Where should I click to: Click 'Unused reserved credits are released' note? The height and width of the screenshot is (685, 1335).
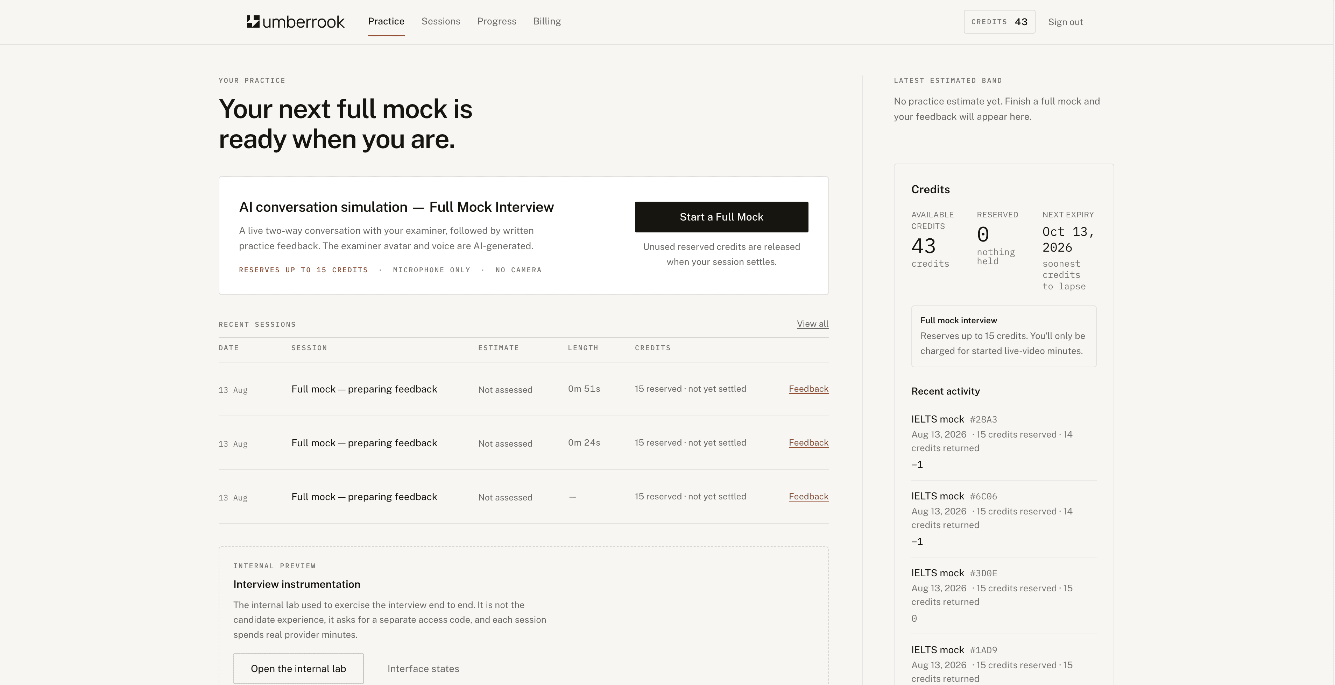pyautogui.click(x=721, y=254)
